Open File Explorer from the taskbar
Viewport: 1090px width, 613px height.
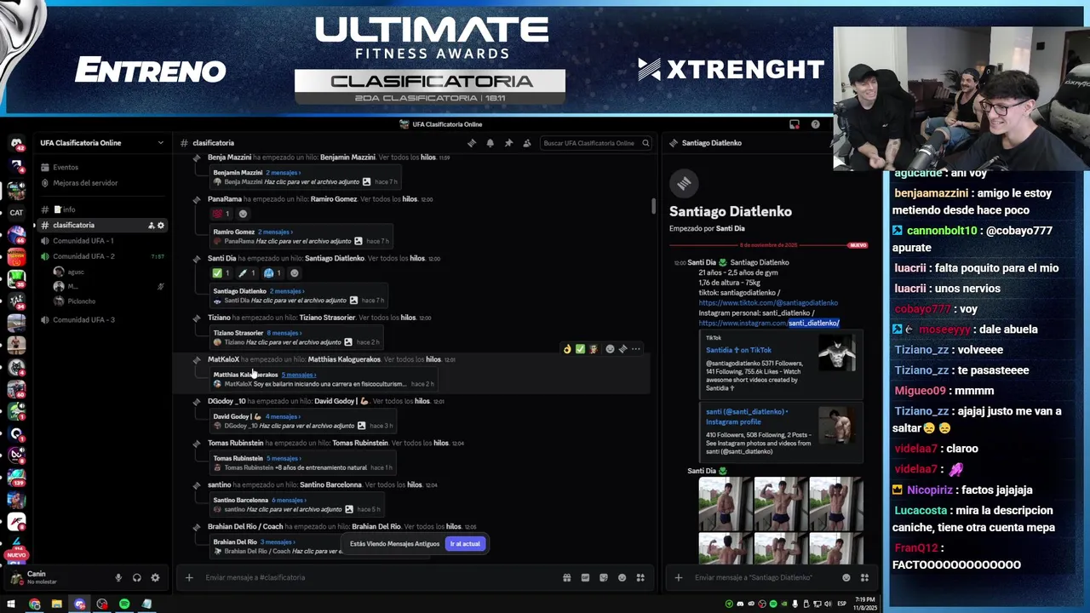(57, 604)
